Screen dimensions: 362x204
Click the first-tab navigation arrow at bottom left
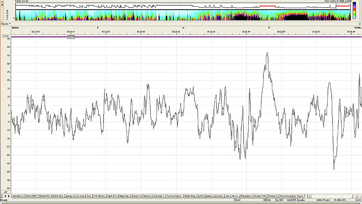click(x=2, y=196)
